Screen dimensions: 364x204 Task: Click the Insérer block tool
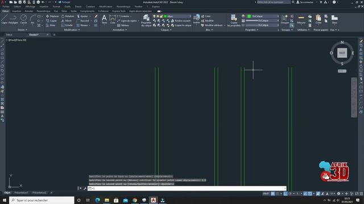click(196, 19)
